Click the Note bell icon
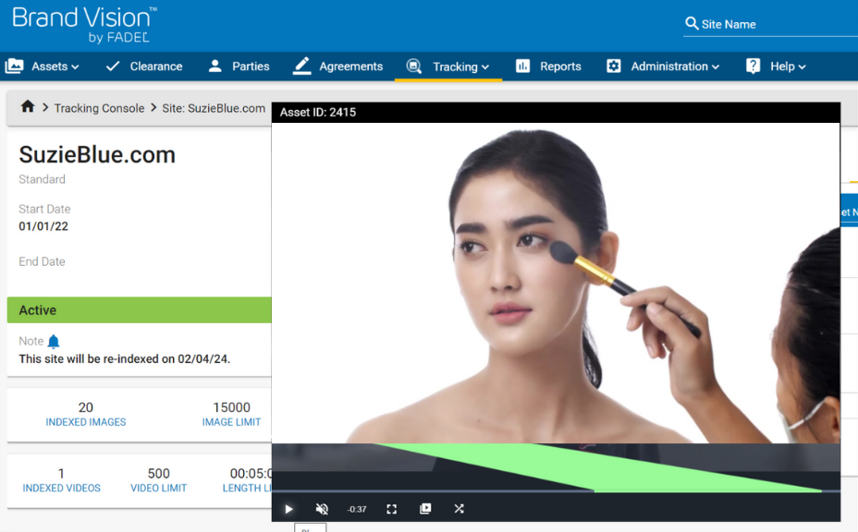This screenshot has height=532, width=858. [x=53, y=341]
